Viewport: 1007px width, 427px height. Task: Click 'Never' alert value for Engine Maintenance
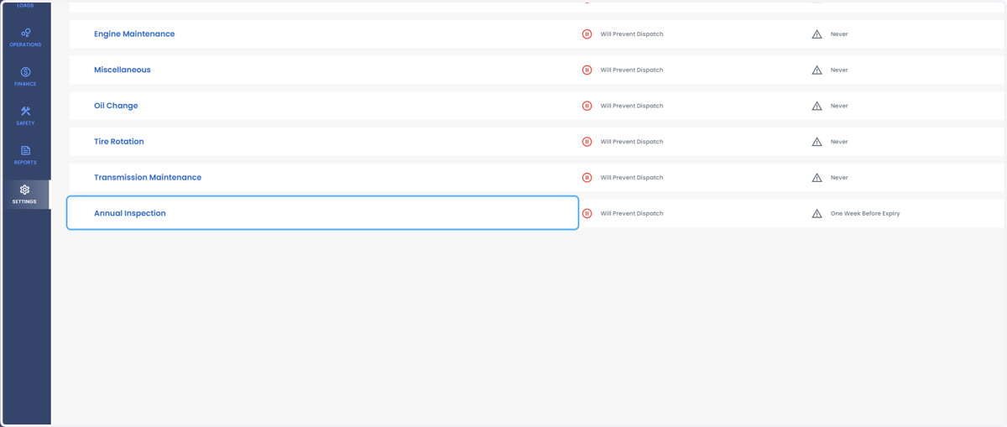point(839,34)
